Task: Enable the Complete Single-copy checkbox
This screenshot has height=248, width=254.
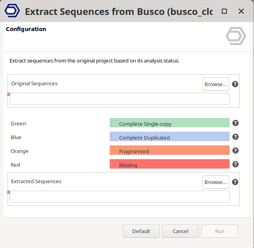Action: (114, 123)
